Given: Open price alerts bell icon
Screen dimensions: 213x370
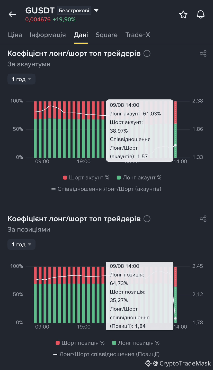Looking at the screenshot, I should tap(200, 15).
